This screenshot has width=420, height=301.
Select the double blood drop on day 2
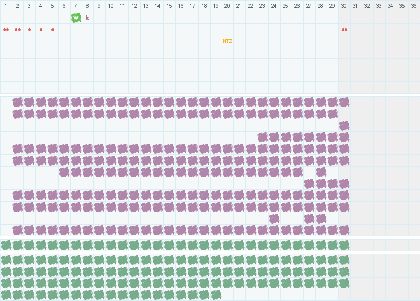tap(17, 29)
